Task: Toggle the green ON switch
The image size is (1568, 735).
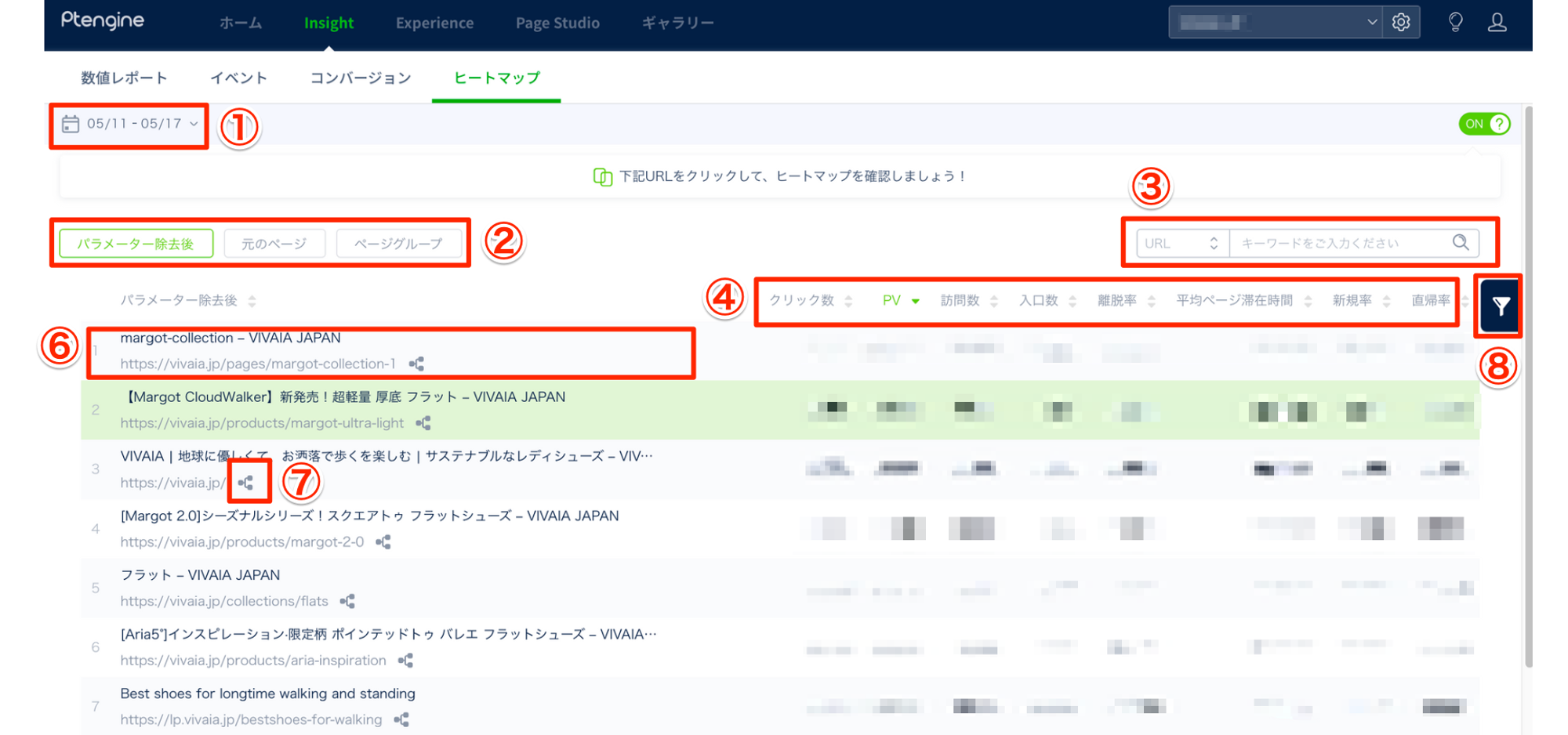Action: (x=1483, y=124)
